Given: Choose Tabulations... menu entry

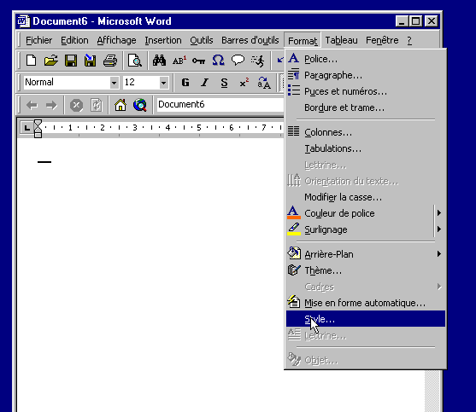Looking at the screenshot, I should pyautogui.click(x=366, y=148).
